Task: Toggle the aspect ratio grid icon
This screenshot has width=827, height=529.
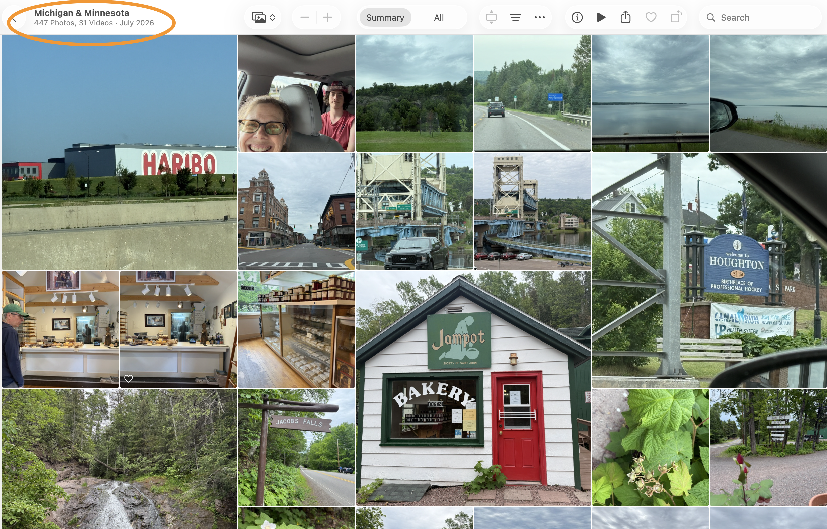Action: click(491, 17)
